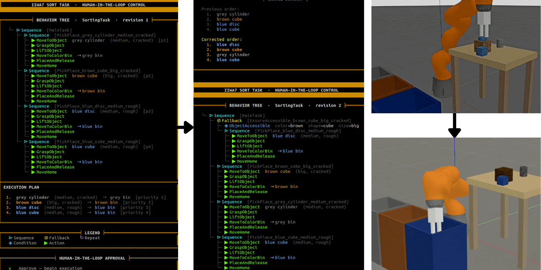Collapse PickPlace_blue_cube_medium_rough sequence in revision 2 tree
The width and height of the screenshot is (541, 270).
coord(219,237)
